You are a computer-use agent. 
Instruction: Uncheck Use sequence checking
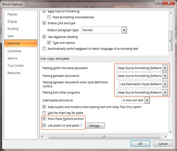click(x=44, y=37)
